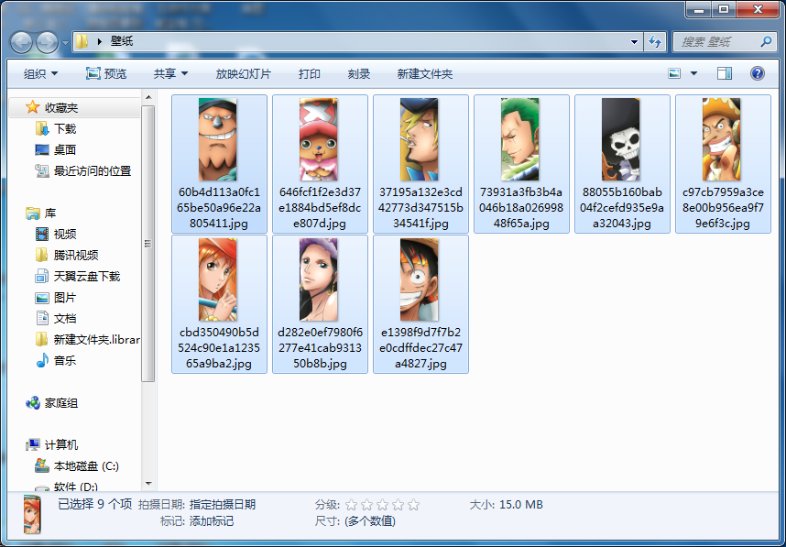Click the Forward navigation arrow button
The width and height of the screenshot is (786, 547).
(47, 42)
